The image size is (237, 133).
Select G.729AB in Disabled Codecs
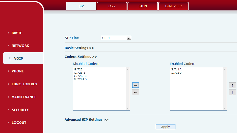click(x=80, y=79)
